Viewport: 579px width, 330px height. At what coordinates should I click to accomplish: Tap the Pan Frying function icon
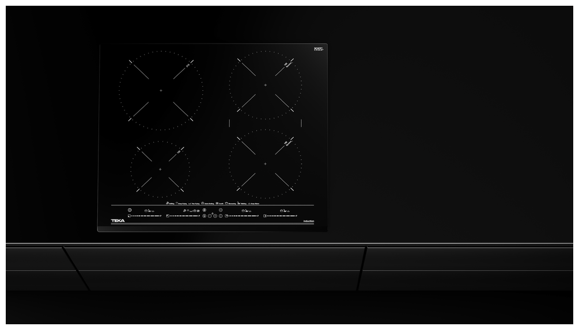[190, 203]
